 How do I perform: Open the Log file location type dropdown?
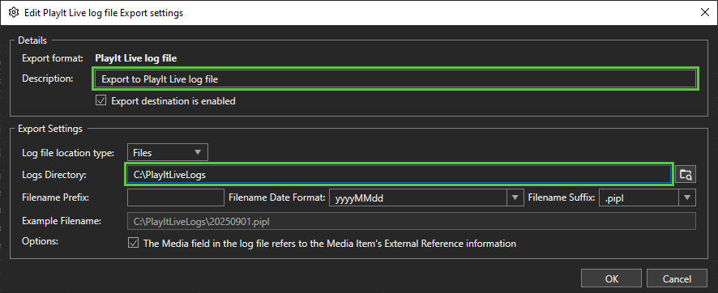pyautogui.click(x=168, y=152)
